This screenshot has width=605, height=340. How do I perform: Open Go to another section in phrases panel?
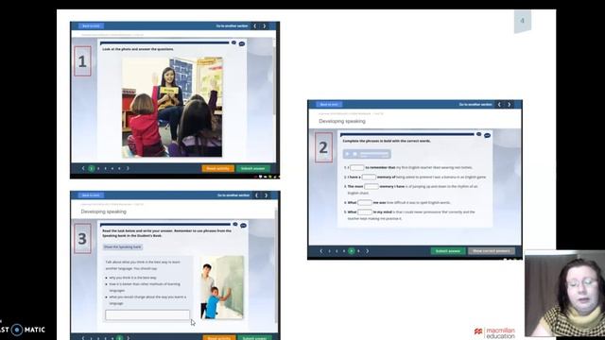[x=475, y=105]
